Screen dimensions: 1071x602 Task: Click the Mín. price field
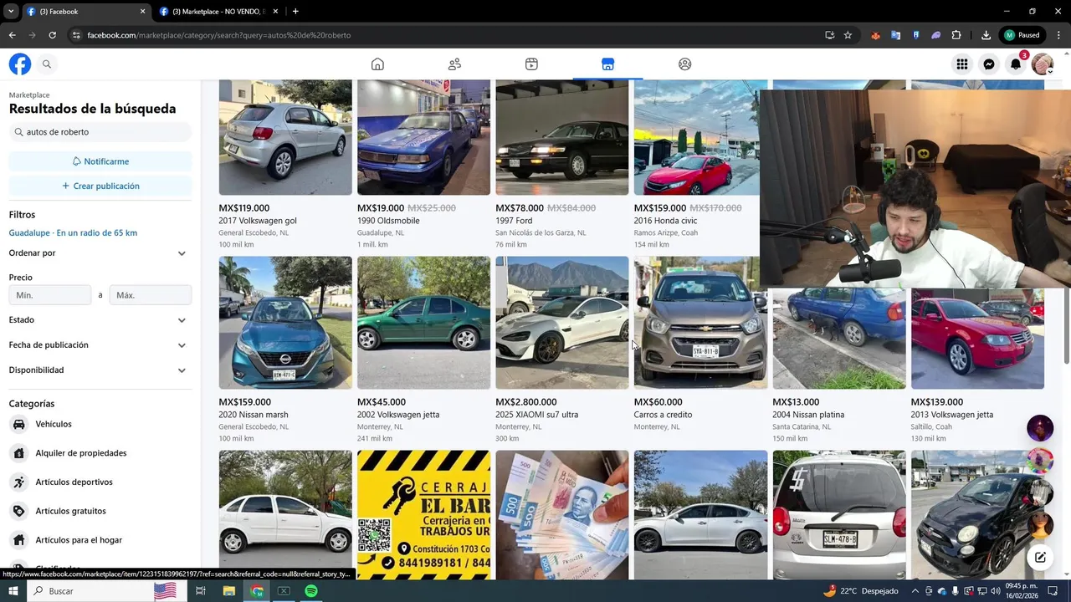[50, 295]
